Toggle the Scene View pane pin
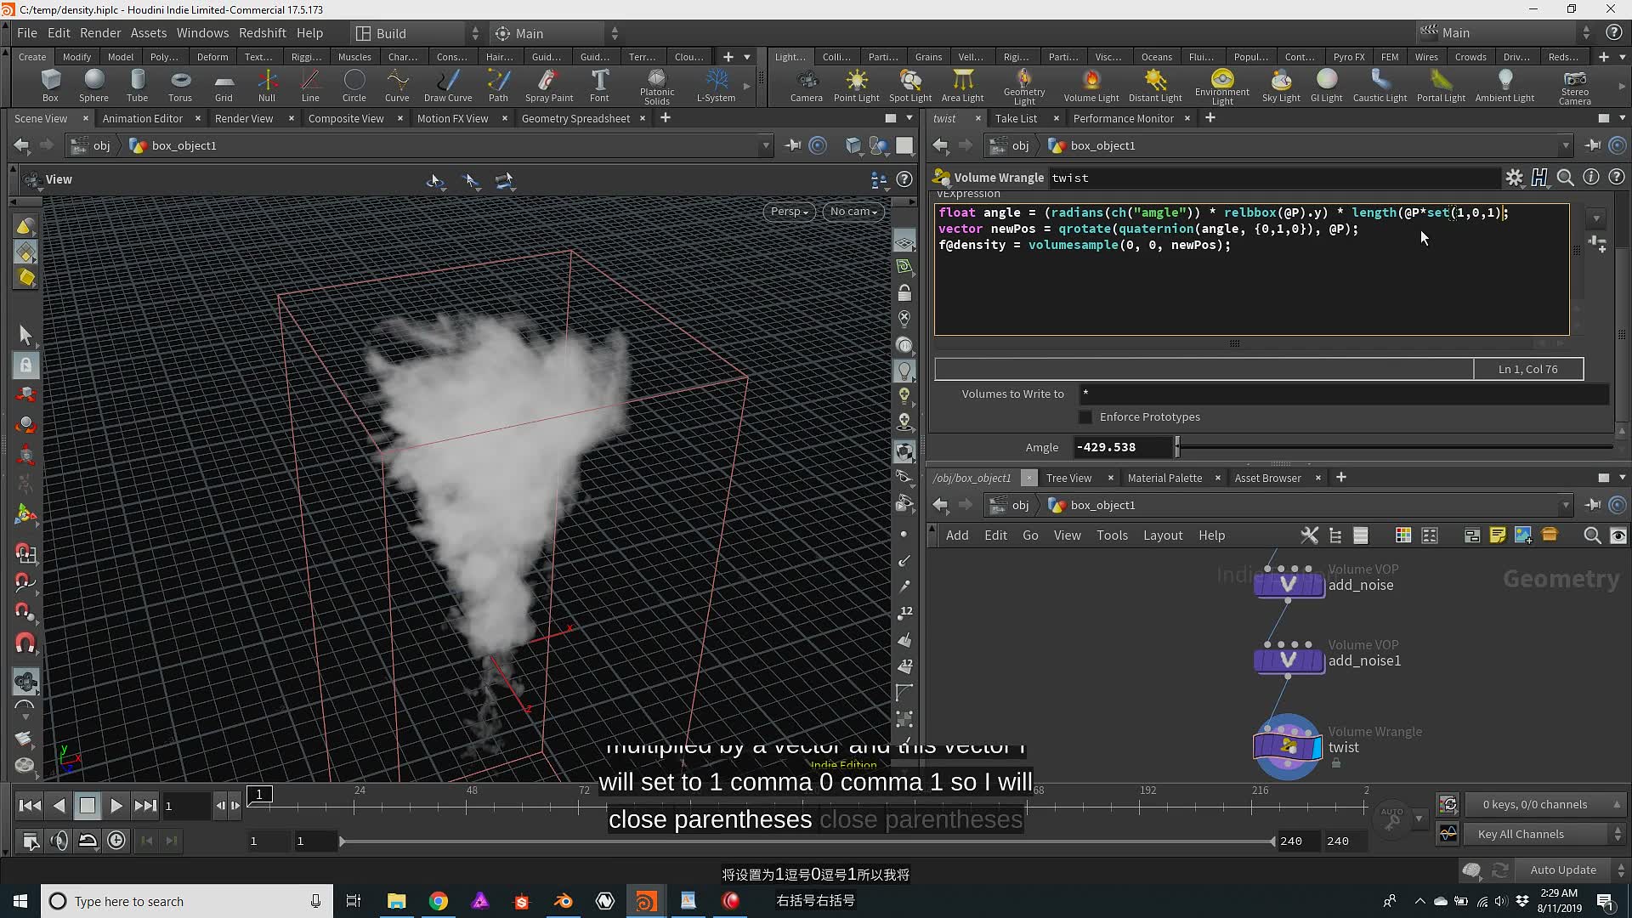The width and height of the screenshot is (1632, 918). 793,145
